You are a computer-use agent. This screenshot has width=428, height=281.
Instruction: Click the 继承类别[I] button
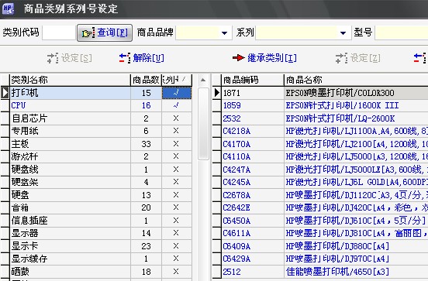pyautogui.click(x=264, y=58)
